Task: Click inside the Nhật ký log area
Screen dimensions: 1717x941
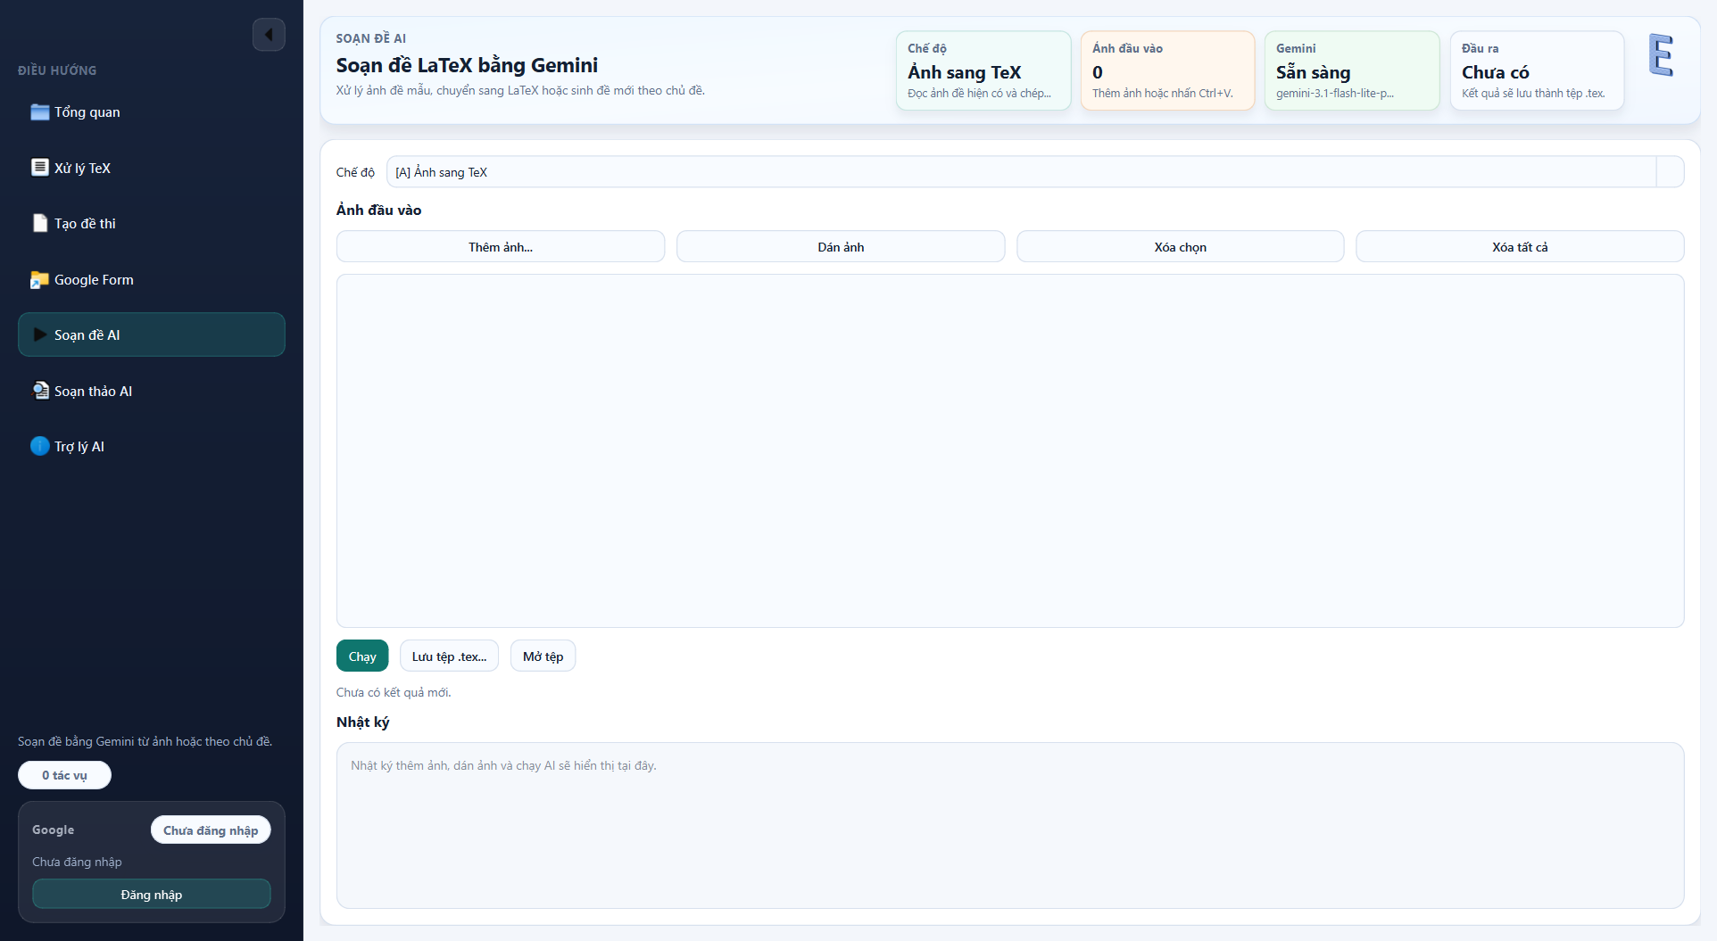Action: tap(1009, 826)
